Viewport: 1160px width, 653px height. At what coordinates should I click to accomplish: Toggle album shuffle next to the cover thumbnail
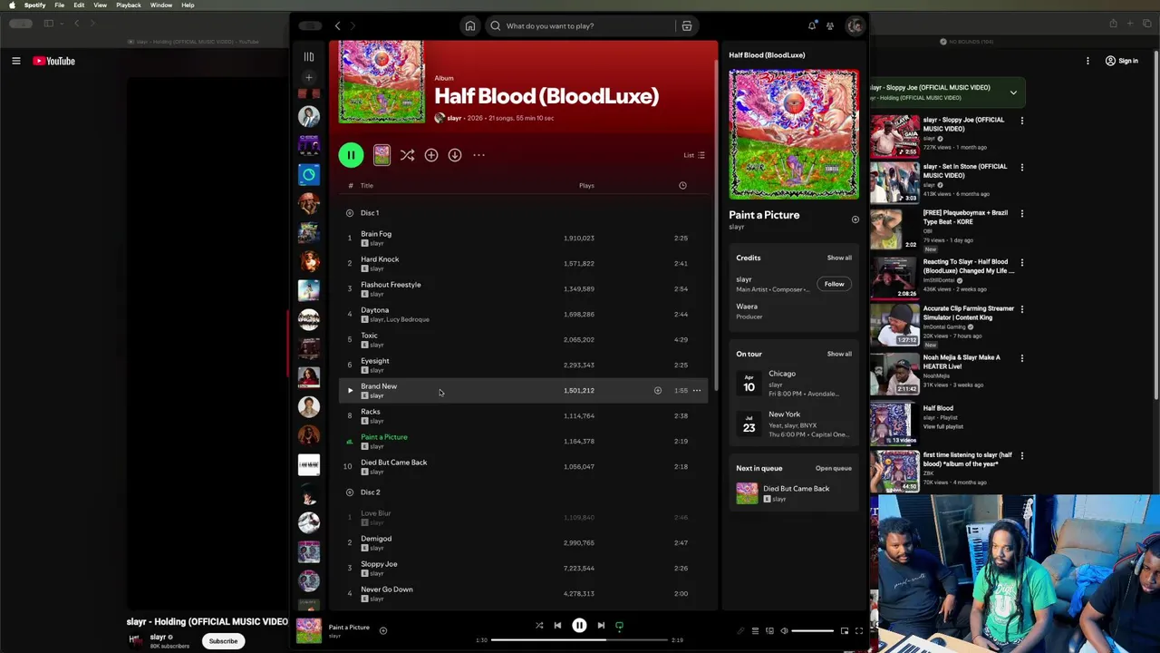click(407, 155)
